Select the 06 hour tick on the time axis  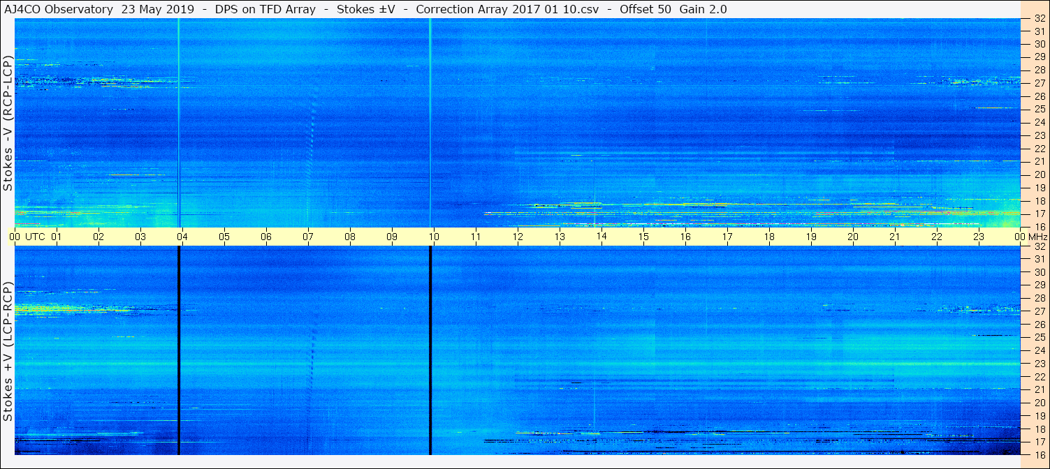(x=266, y=237)
